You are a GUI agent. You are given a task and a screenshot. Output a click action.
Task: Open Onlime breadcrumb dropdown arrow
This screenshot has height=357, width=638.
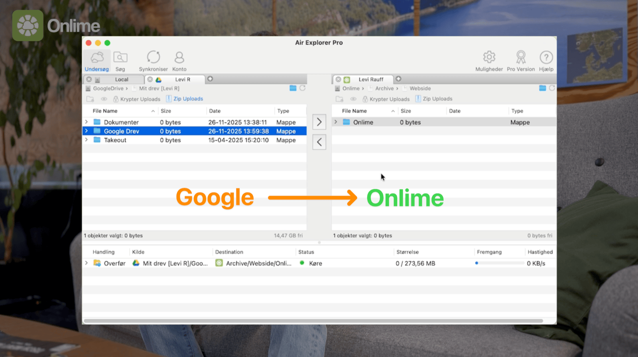(363, 88)
